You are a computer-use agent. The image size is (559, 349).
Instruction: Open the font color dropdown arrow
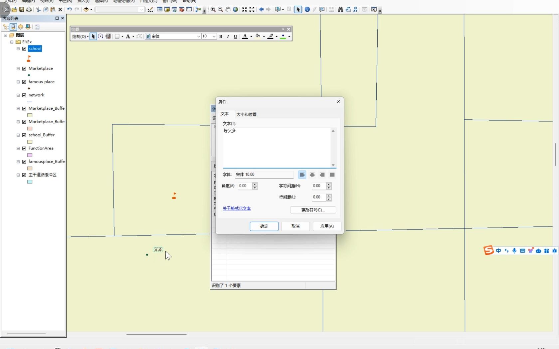pos(251,37)
